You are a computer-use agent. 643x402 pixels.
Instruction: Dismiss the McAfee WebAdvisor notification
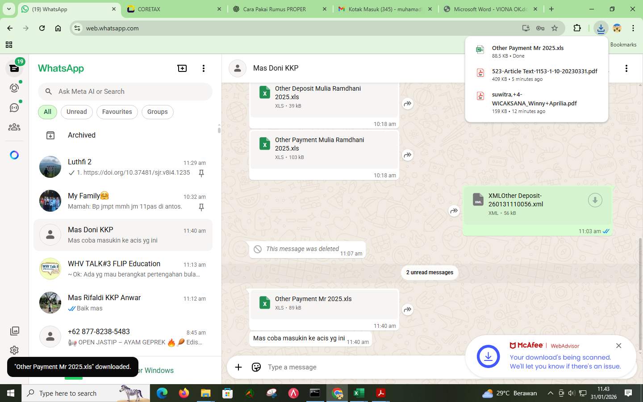tap(618, 345)
